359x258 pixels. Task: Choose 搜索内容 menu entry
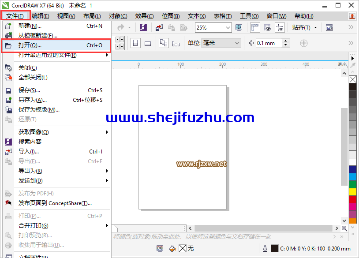pos(57,142)
